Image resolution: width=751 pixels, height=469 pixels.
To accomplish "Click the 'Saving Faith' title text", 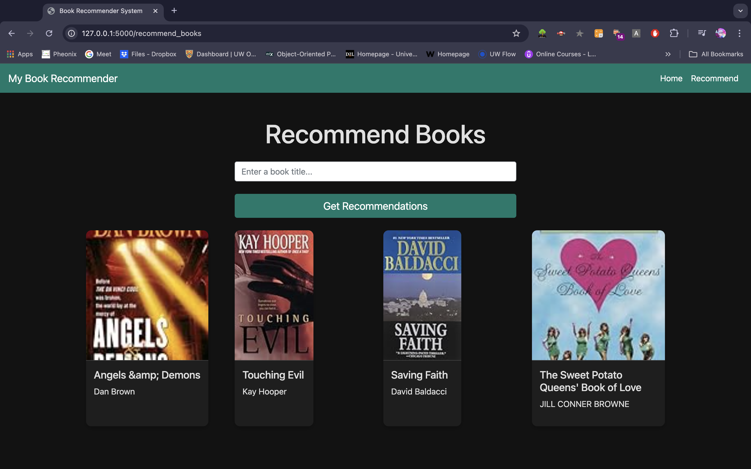I will tap(419, 375).
